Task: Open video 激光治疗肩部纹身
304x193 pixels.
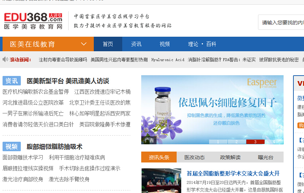Action: coord(23,179)
